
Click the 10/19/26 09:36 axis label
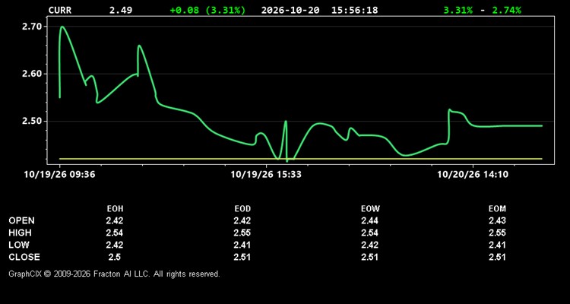(59, 175)
